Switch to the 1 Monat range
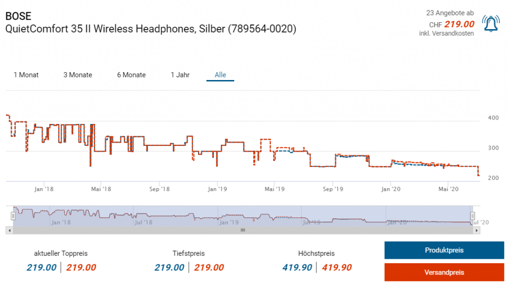Image resolution: width=507 pixels, height=284 pixels. [x=26, y=75]
